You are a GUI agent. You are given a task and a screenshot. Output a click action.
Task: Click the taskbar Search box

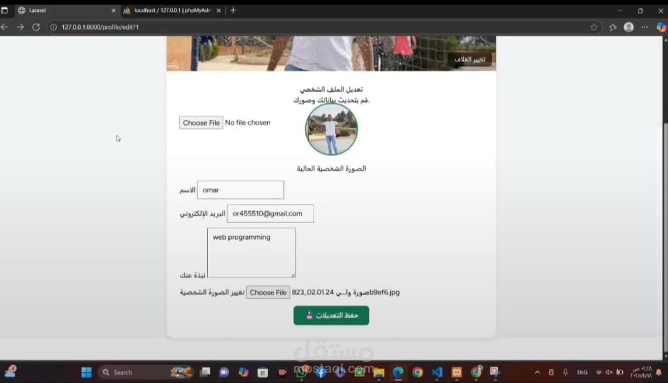point(147,372)
